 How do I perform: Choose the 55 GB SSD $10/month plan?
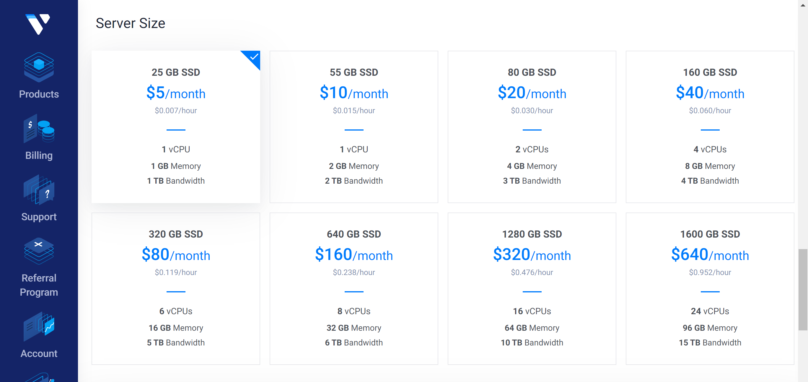(353, 127)
